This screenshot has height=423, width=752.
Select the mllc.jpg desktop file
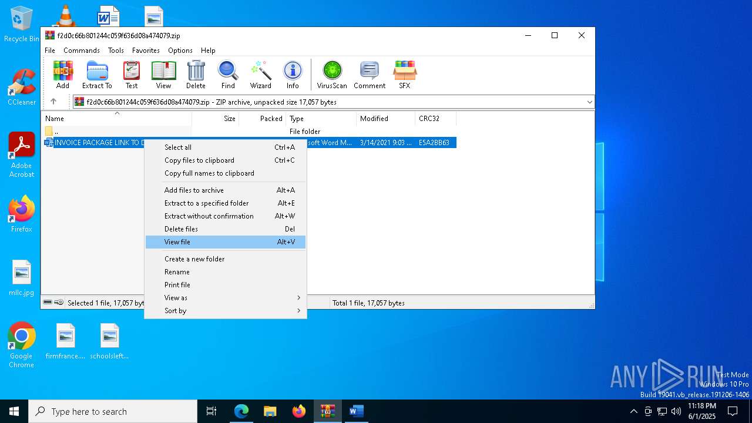click(22, 278)
